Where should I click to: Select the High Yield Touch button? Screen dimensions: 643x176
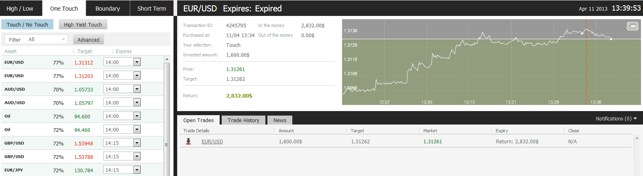pos(83,25)
